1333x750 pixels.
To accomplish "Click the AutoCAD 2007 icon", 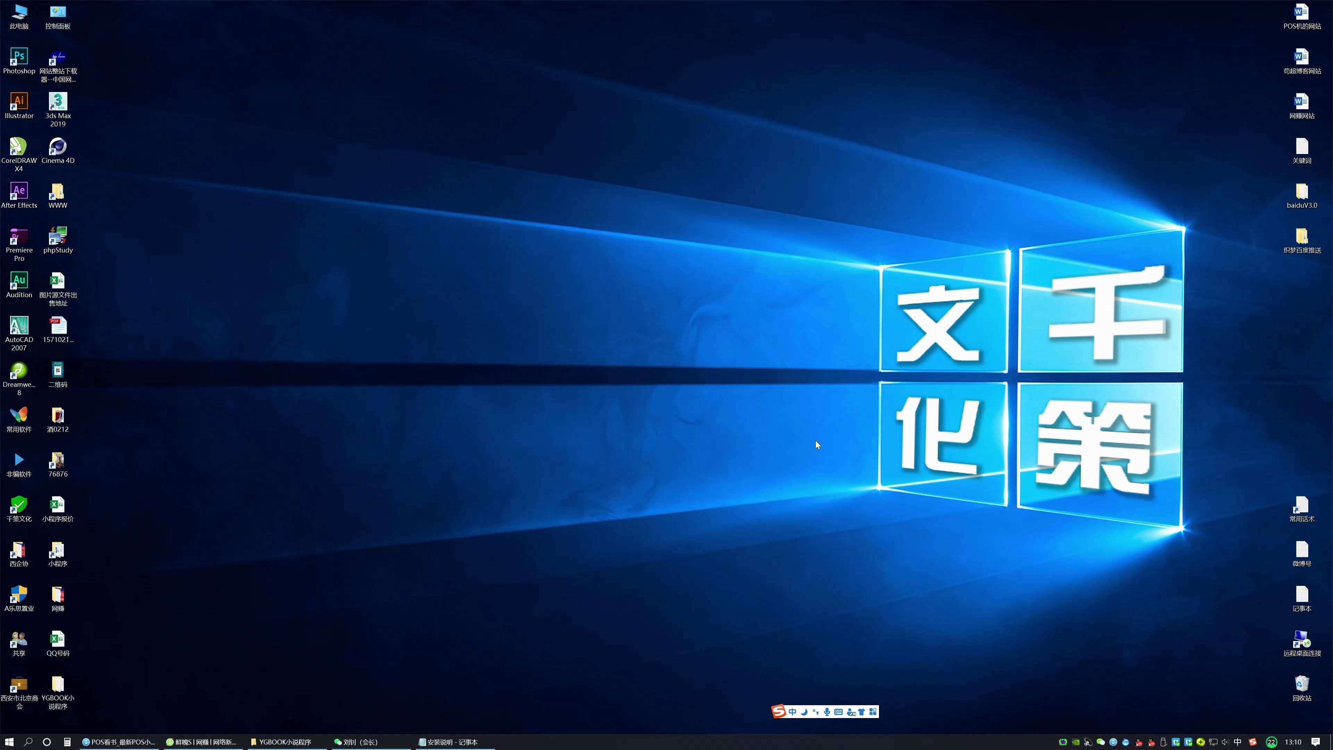I will click(19, 326).
